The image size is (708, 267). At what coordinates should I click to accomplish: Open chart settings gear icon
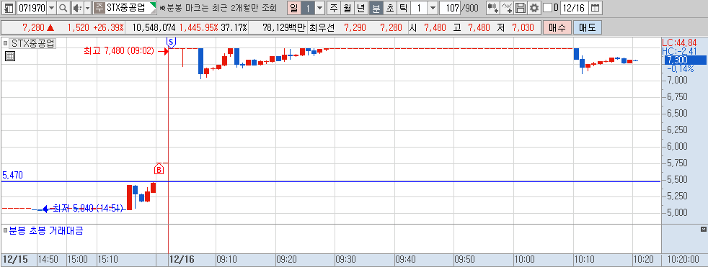tap(534, 8)
